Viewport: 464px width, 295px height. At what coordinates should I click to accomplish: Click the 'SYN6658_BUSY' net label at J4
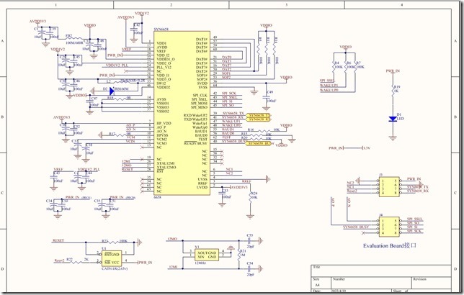click(x=356, y=227)
